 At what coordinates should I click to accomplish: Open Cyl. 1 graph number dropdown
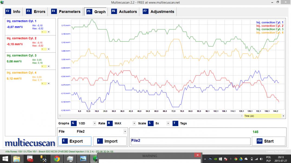tap(48, 32)
